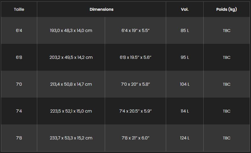
Task: Click the 85 L volume cell
Action: click(x=185, y=31)
